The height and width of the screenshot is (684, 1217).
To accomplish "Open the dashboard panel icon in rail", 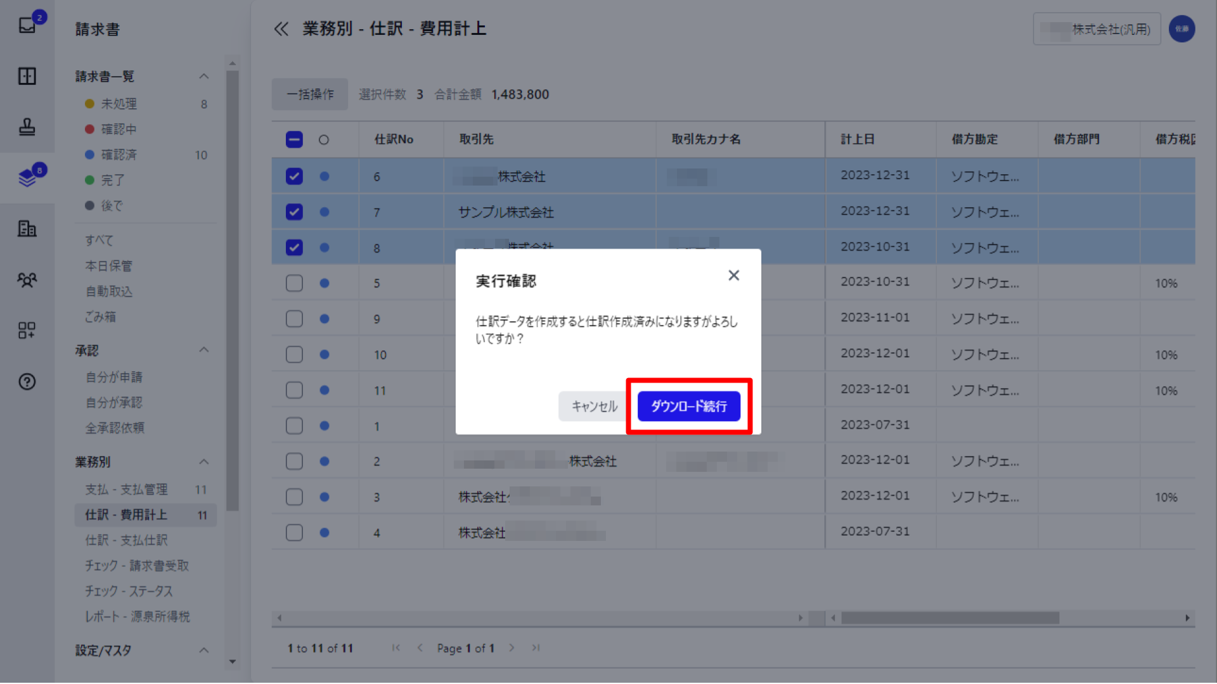I will 27,76.
